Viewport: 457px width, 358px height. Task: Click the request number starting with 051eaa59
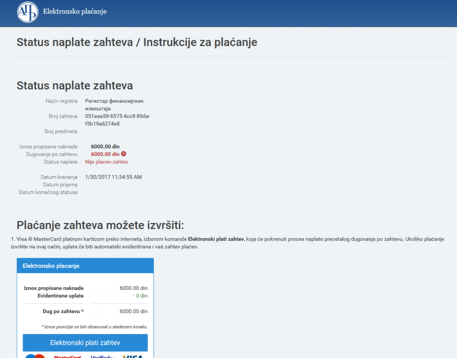[x=117, y=120]
